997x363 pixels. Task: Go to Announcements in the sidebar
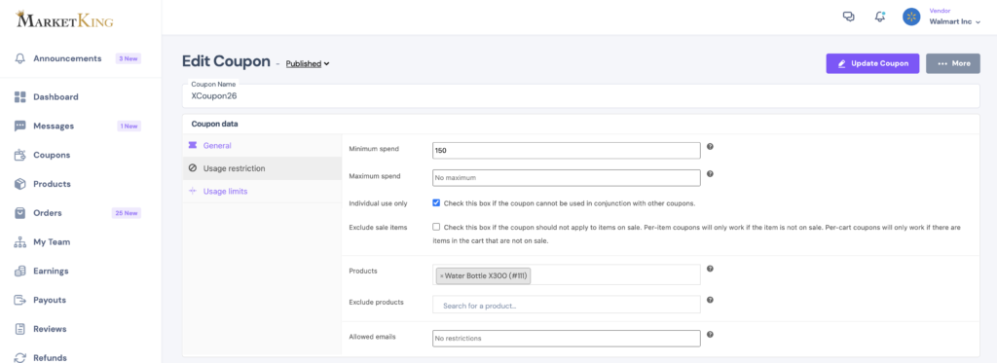pos(67,58)
